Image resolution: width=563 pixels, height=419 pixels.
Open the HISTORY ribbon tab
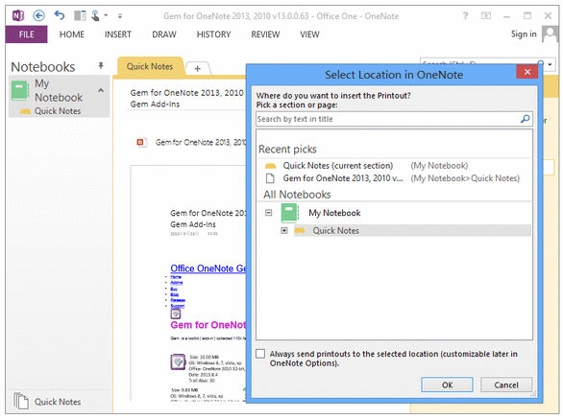213,35
